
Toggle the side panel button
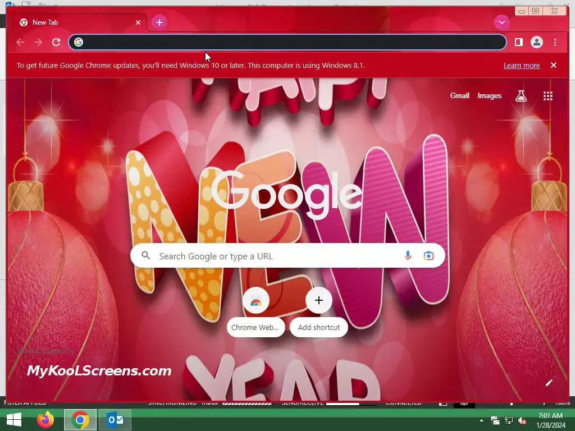[x=518, y=42]
